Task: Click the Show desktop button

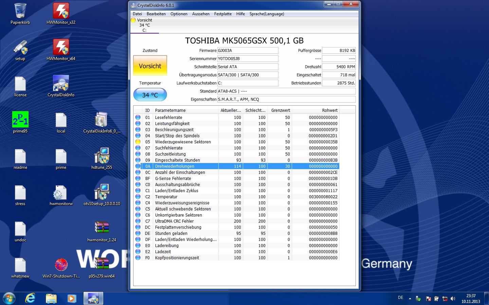Action: click(x=486, y=299)
